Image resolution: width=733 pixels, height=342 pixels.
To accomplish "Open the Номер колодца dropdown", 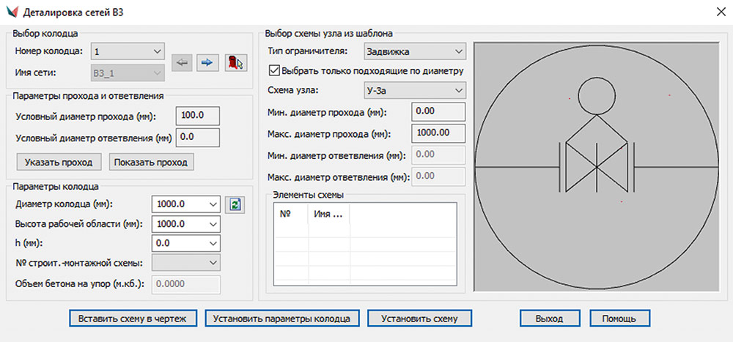I will pyautogui.click(x=157, y=51).
